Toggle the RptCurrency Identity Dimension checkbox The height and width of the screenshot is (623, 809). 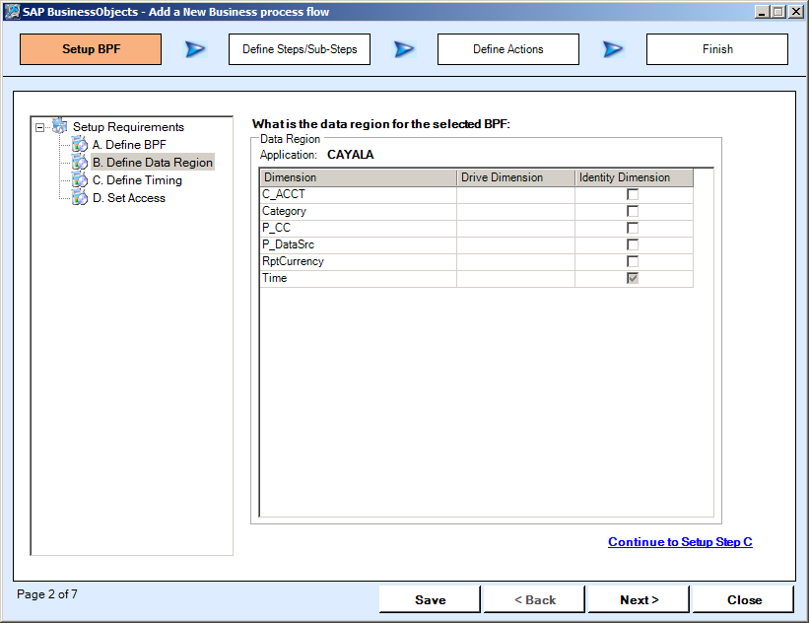pos(633,261)
